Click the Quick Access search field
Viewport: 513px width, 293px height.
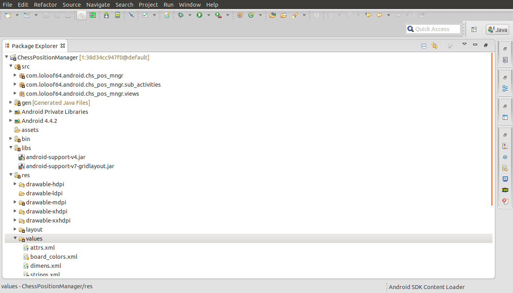tap(433, 29)
